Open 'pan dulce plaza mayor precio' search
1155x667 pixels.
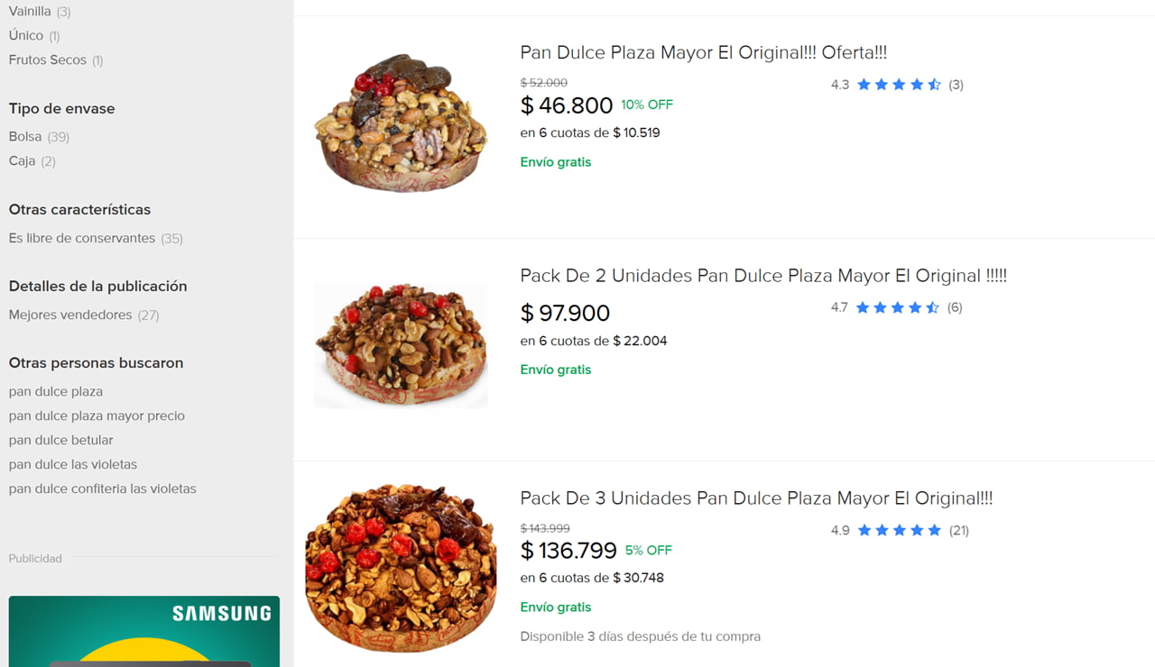pyautogui.click(x=97, y=416)
